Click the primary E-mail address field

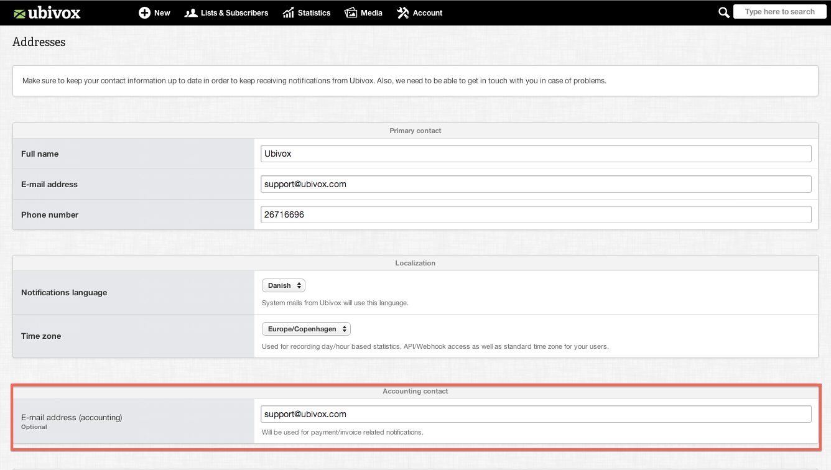coord(536,184)
